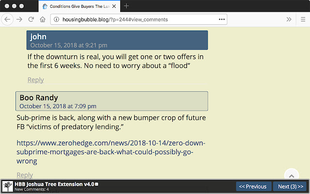Screen dimensions: 310x194
Task: Open page actions three-dot menu
Action: tap(222, 19)
